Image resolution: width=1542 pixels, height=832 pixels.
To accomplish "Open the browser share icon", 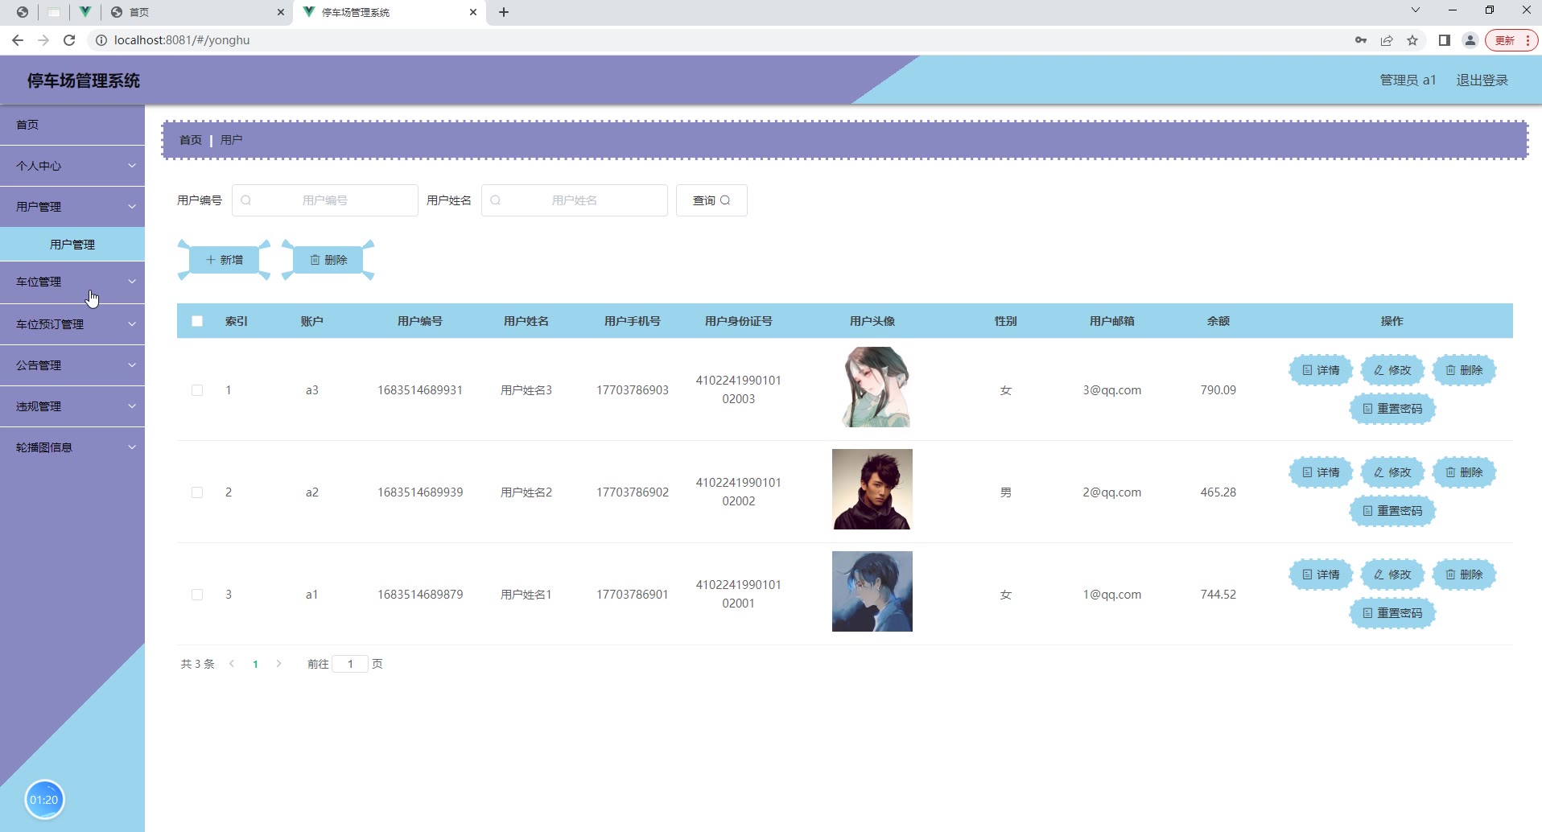I will coord(1387,40).
